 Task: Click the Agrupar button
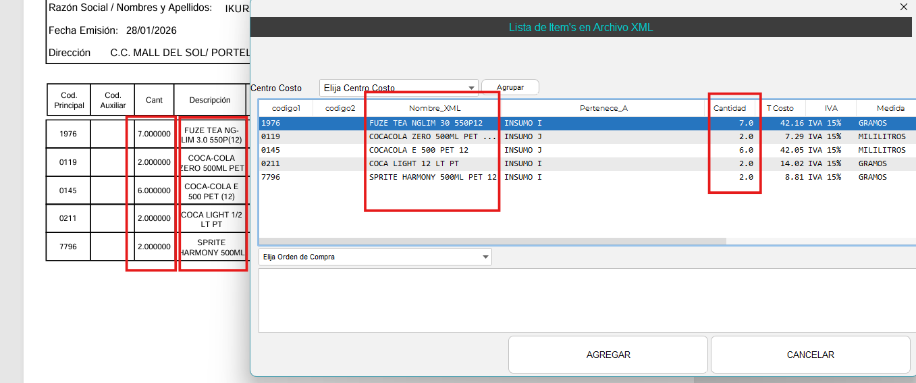510,88
